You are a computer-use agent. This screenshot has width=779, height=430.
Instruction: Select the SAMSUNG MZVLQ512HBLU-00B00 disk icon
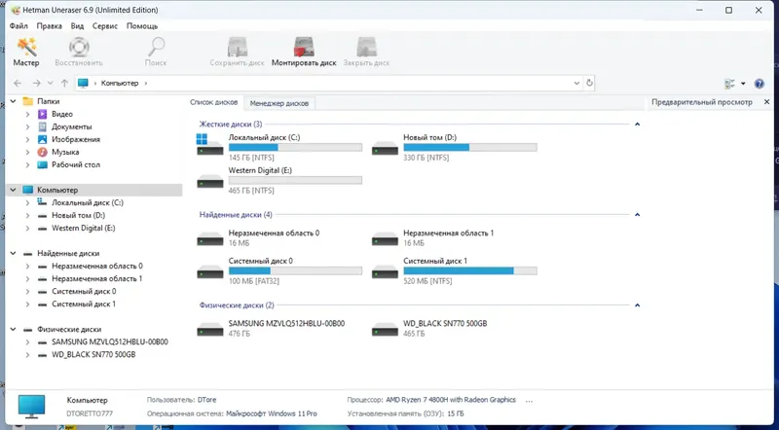coord(209,329)
